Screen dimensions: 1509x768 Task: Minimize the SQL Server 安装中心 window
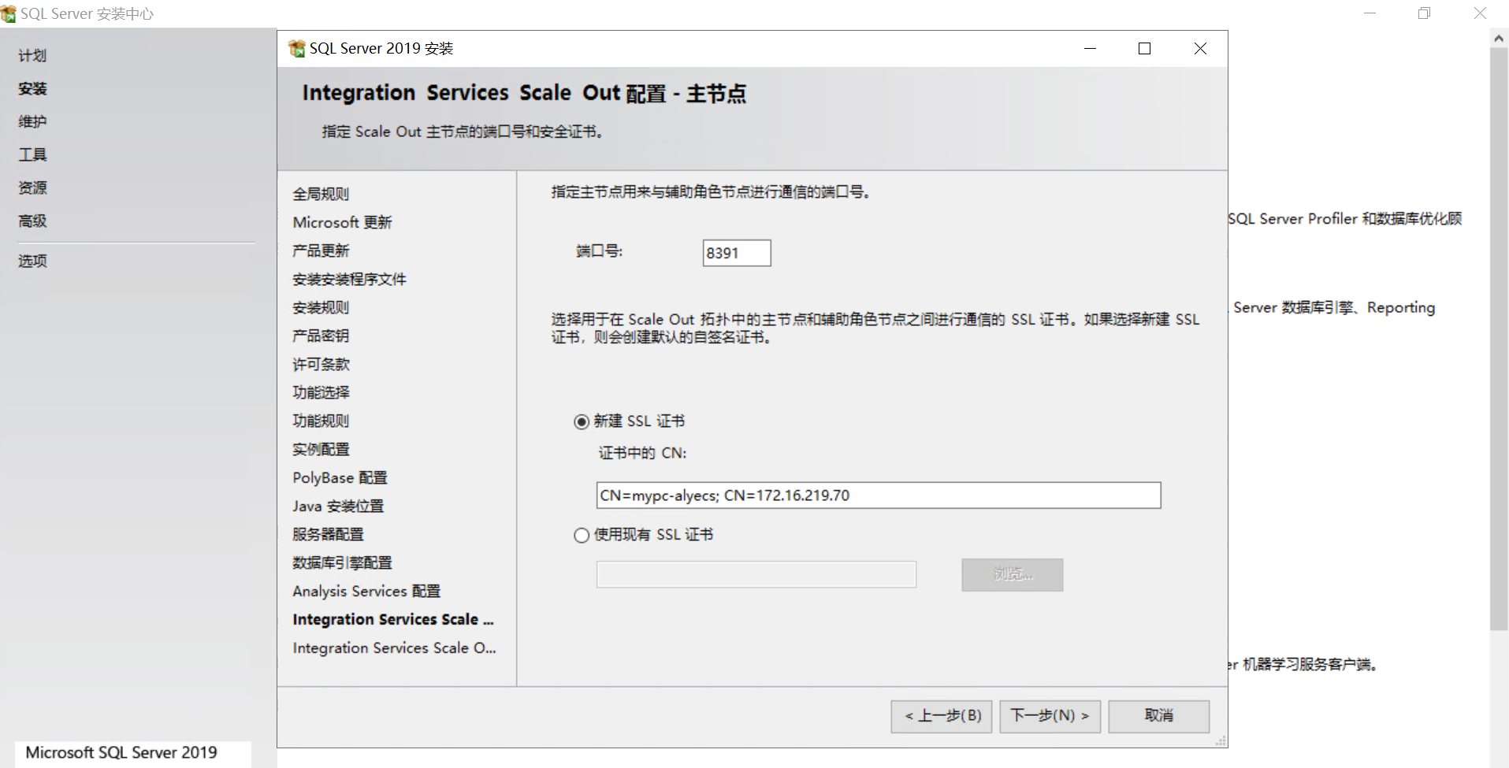click(x=1370, y=13)
